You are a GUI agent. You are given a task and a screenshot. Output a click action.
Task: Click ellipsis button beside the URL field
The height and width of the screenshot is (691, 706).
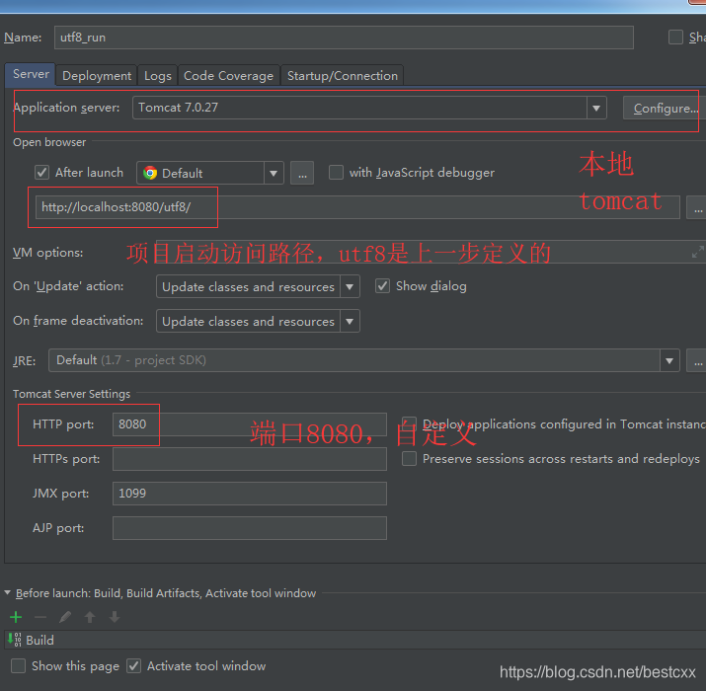(696, 207)
